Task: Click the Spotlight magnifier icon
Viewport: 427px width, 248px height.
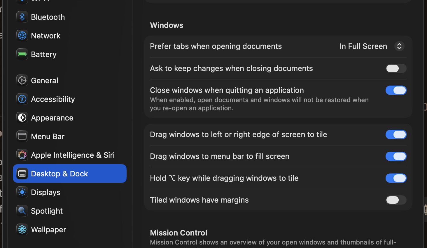Action: [22, 211]
